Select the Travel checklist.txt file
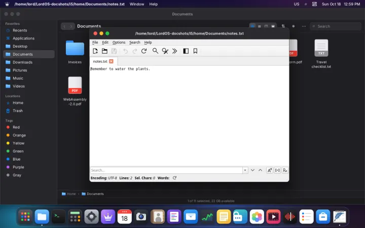365x228 pixels. point(321,54)
